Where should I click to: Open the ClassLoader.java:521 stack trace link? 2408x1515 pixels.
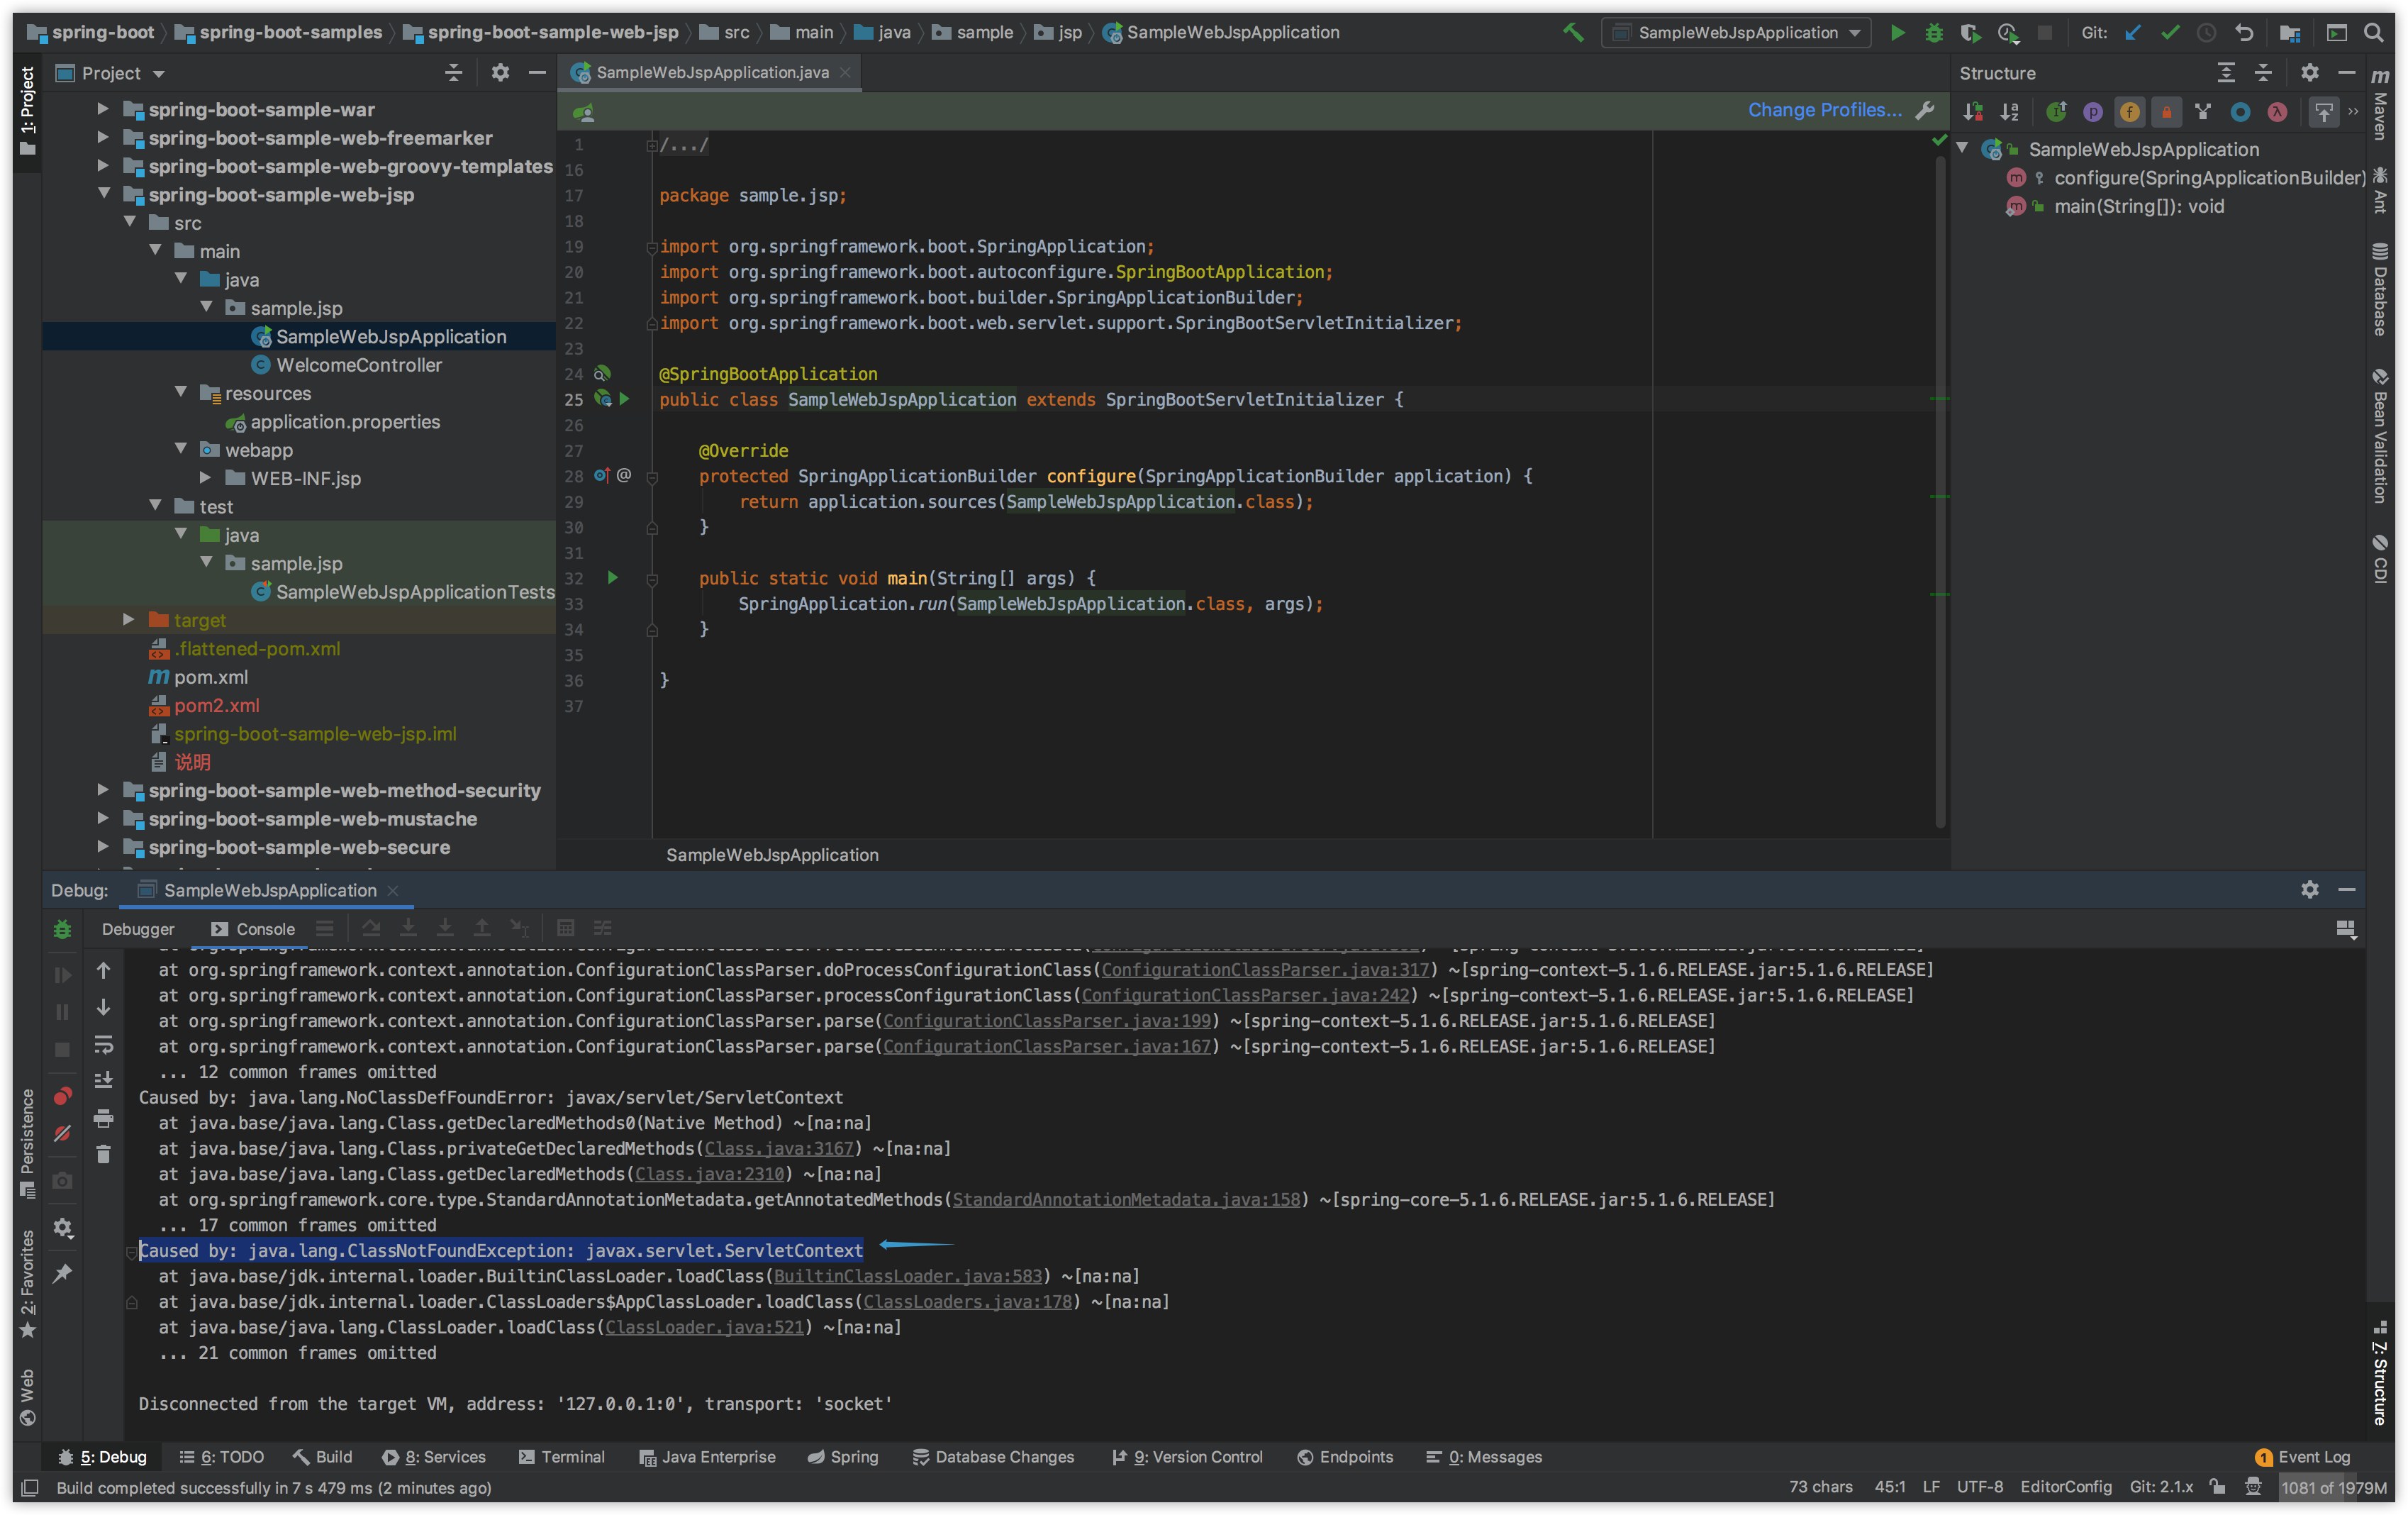[704, 1327]
